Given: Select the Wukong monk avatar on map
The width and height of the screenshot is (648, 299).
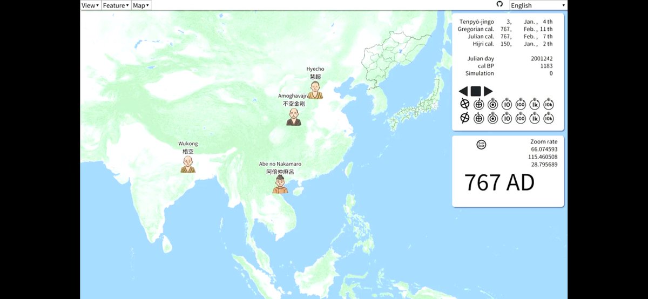Looking at the screenshot, I should pos(188,164).
